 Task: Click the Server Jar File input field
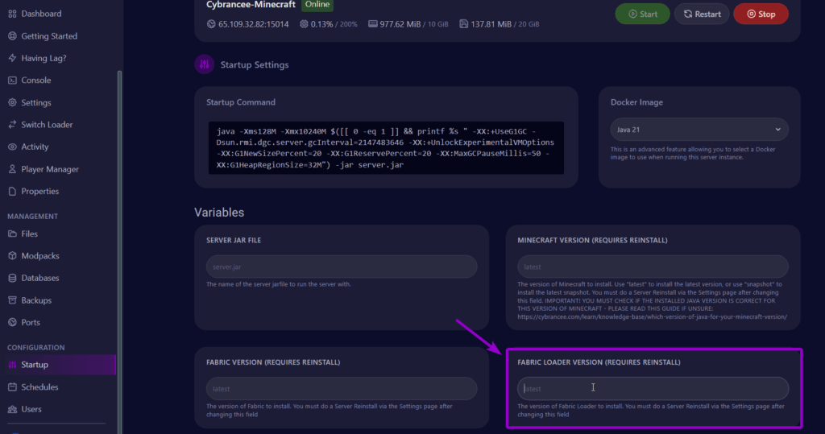pos(342,267)
